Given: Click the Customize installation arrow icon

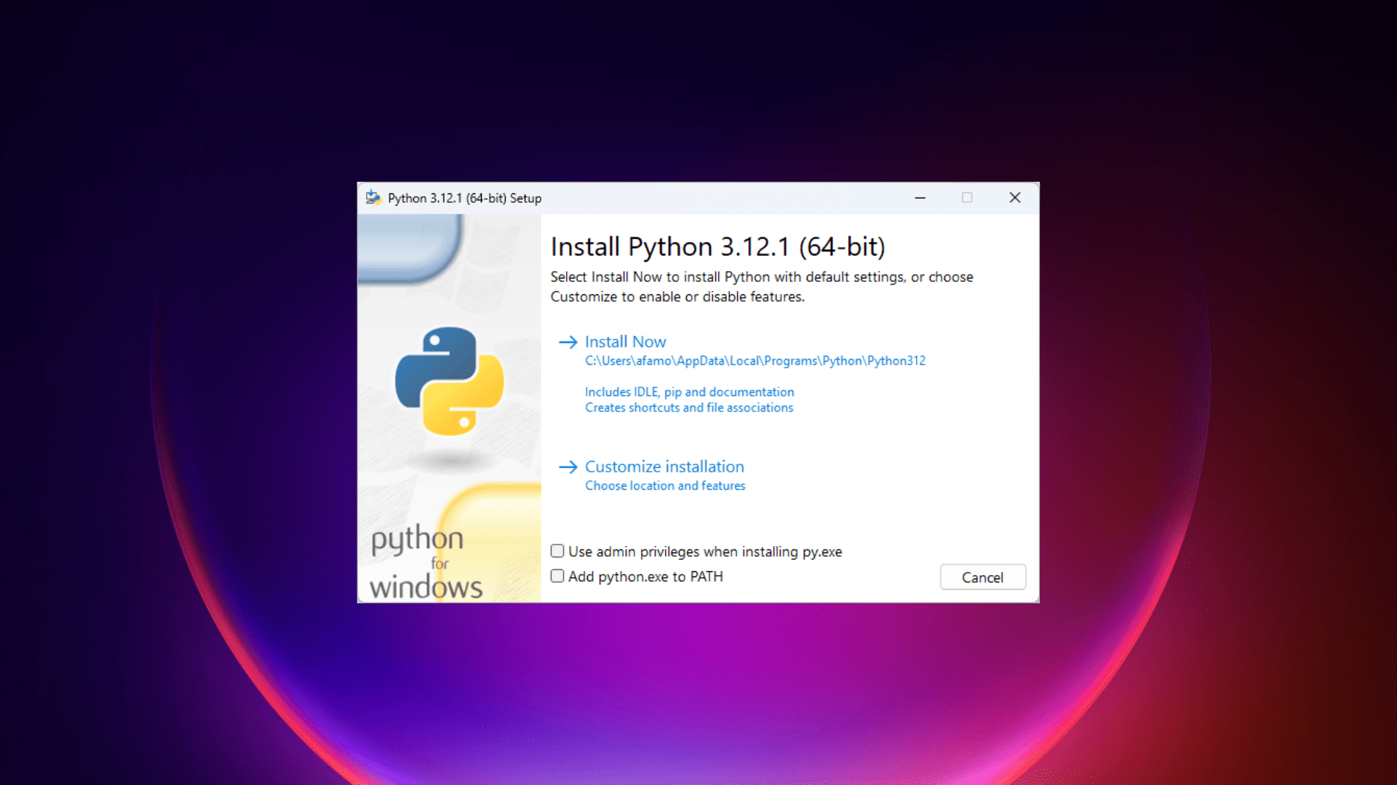Looking at the screenshot, I should [568, 467].
